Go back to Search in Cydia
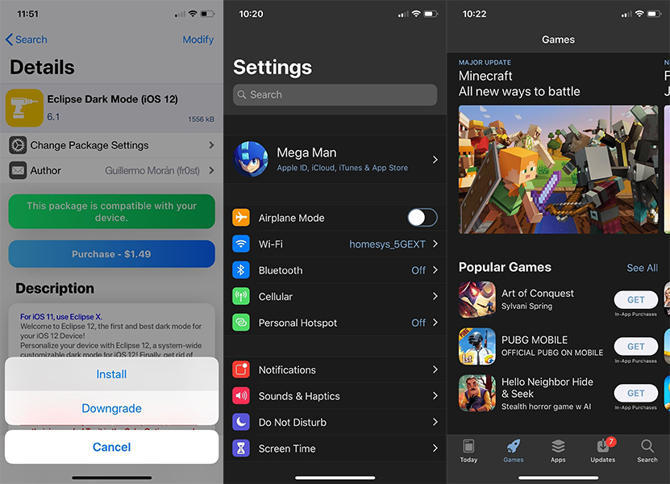The width and height of the screenshot is (670, 484). (26, 40)
